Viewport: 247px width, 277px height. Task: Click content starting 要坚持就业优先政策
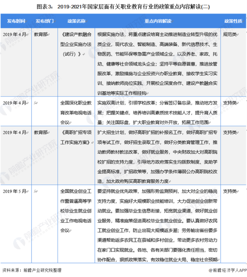click(x=157, y=225)
